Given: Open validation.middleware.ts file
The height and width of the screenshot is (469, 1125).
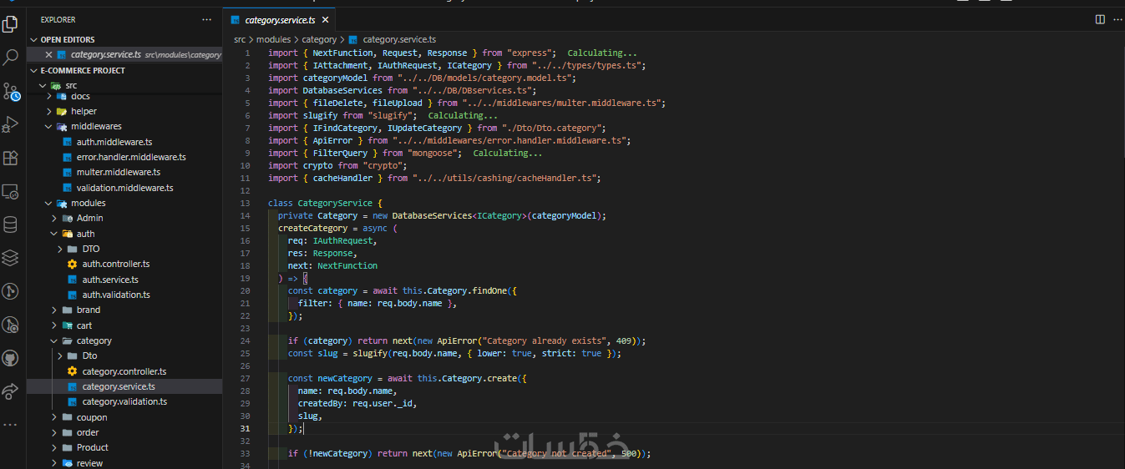Looking at the screenshot, I should point(124,188).
